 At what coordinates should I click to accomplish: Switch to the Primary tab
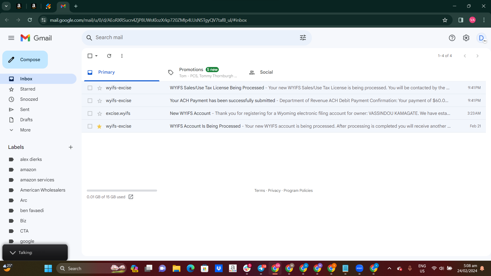[x=122, y=72]
